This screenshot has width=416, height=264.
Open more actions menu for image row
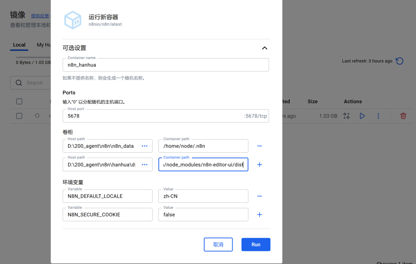[378, 116]
